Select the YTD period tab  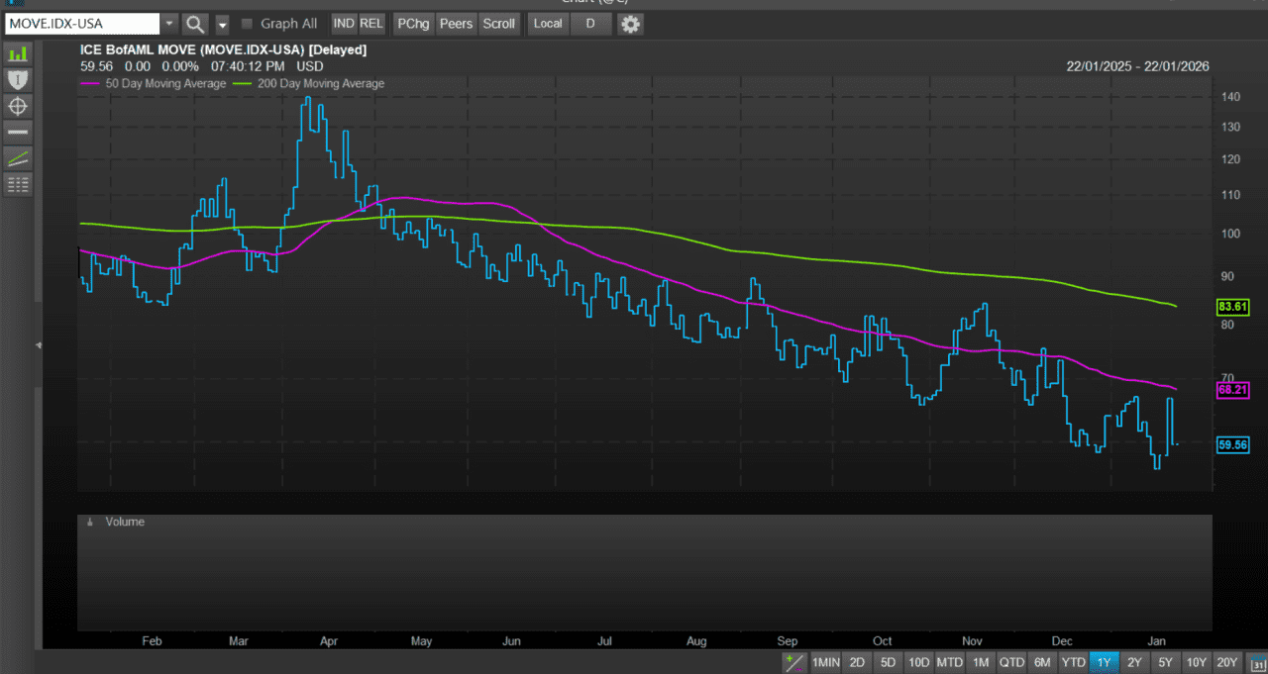1073,661
